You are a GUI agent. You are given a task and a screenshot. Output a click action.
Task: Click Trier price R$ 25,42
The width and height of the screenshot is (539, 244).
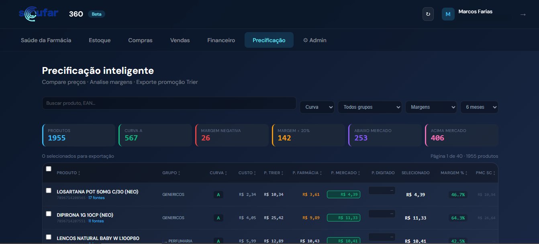pyautogui.click(x=274, y=218)
